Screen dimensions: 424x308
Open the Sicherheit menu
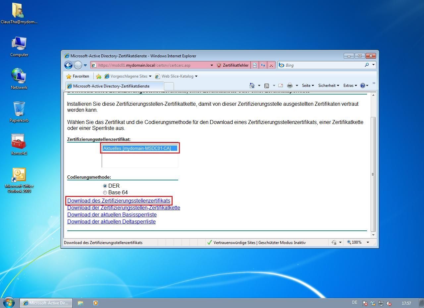click(329, 86)
